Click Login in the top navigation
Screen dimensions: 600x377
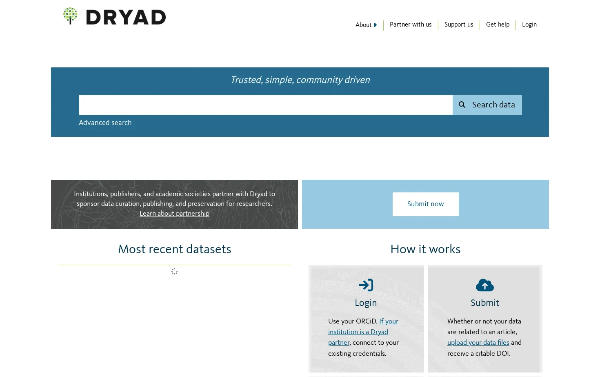pyautogui.click(x=529, y=25)
